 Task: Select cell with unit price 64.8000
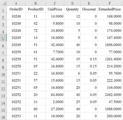(55, 95)
